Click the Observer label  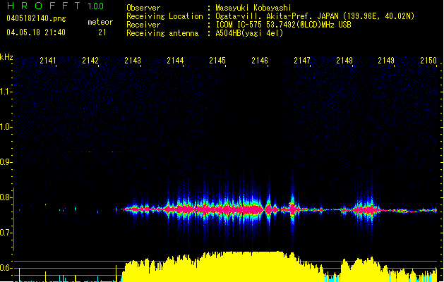coord(143,8)
